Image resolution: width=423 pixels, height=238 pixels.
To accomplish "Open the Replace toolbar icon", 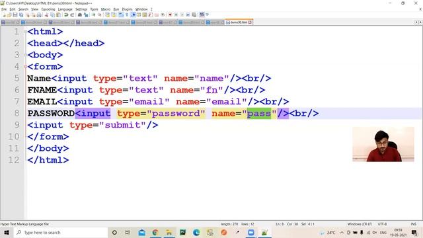I will coord(86,15).
